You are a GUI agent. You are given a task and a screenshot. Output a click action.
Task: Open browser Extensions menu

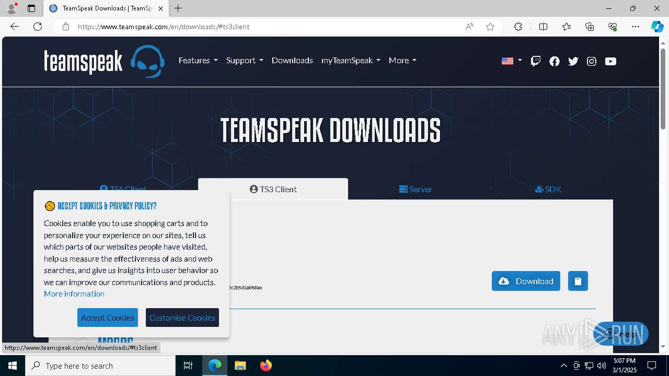coord(518,27)
